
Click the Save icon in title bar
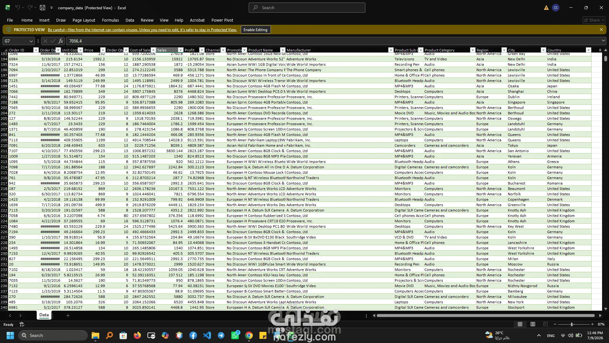click(43, 8)
